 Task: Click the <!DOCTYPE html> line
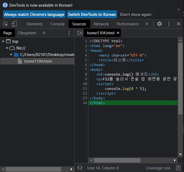106,41
